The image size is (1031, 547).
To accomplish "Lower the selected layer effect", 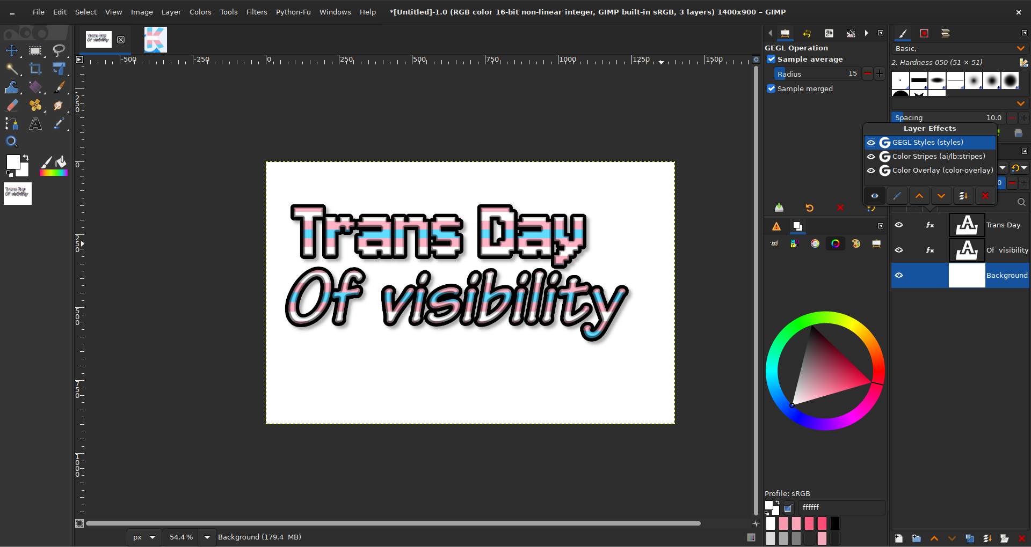I will point(941,196).
